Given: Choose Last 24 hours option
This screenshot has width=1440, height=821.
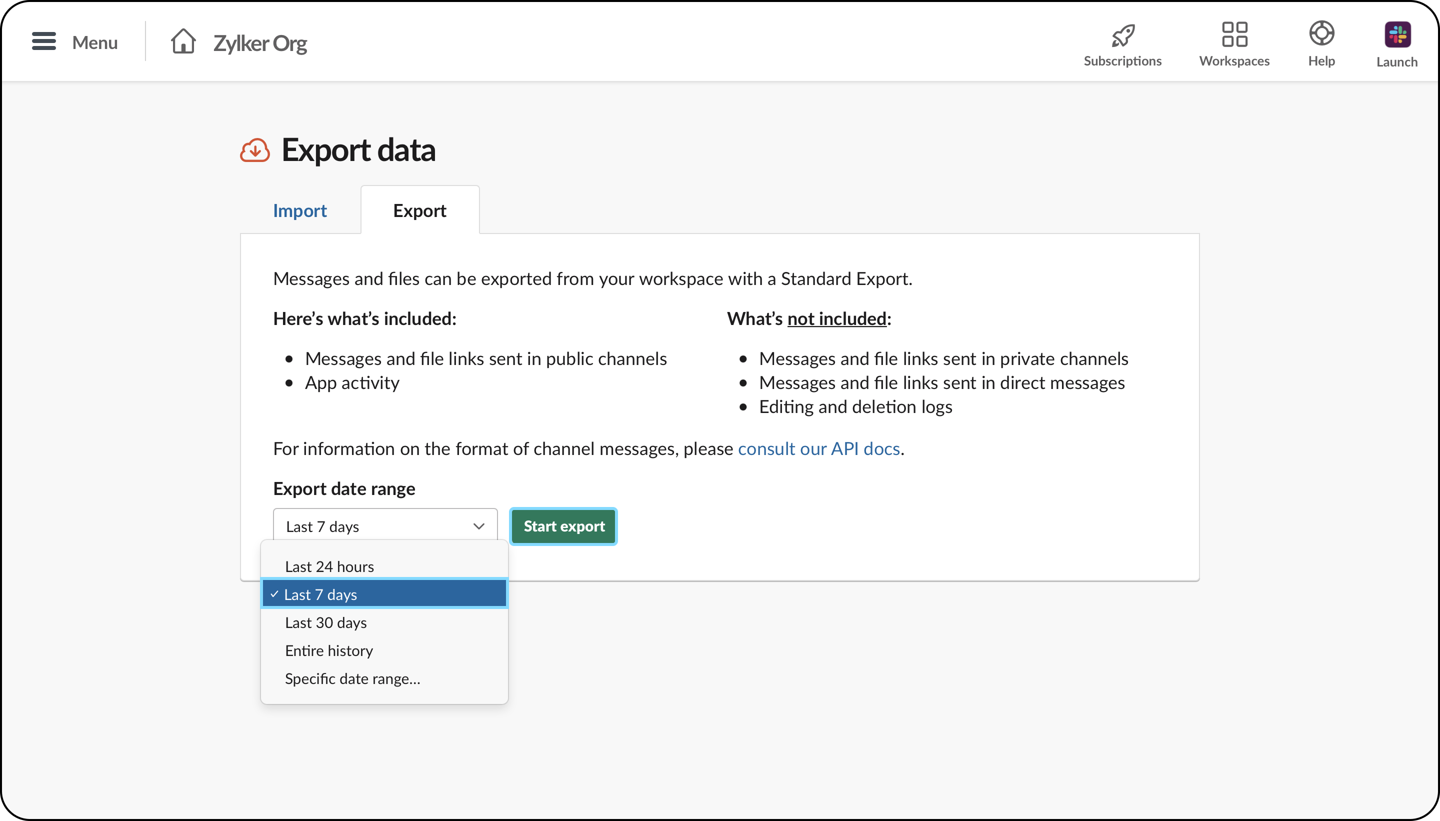Looking at the screenshot, I should point(329,566).
